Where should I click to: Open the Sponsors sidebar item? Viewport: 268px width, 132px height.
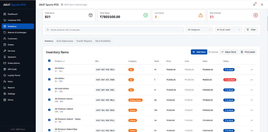pyautogui.click(x=12, y=57)
